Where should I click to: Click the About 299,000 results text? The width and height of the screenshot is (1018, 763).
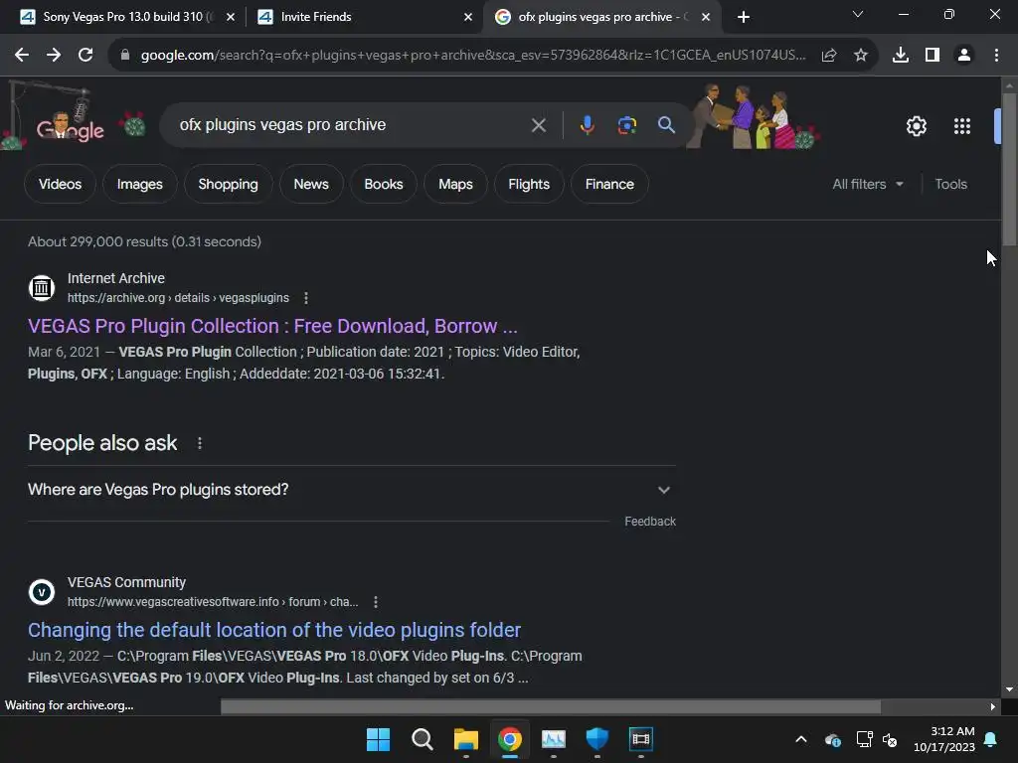point(144,241)
